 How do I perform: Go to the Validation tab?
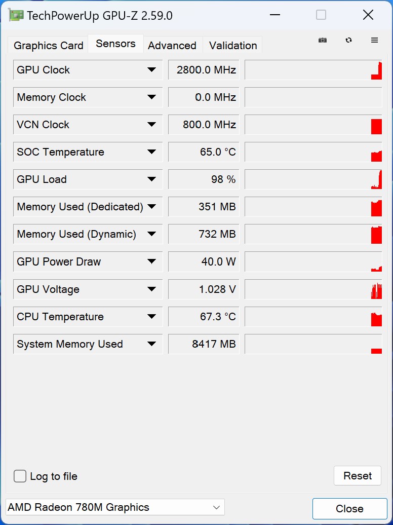[x=233, y=46]
